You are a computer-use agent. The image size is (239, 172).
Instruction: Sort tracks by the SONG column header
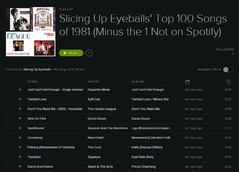(x=32, y=82)
